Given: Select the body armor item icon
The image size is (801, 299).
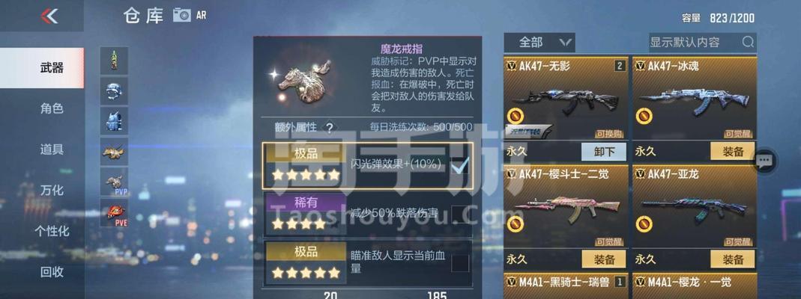Looking at the screenshot, I should pos(114,121).
